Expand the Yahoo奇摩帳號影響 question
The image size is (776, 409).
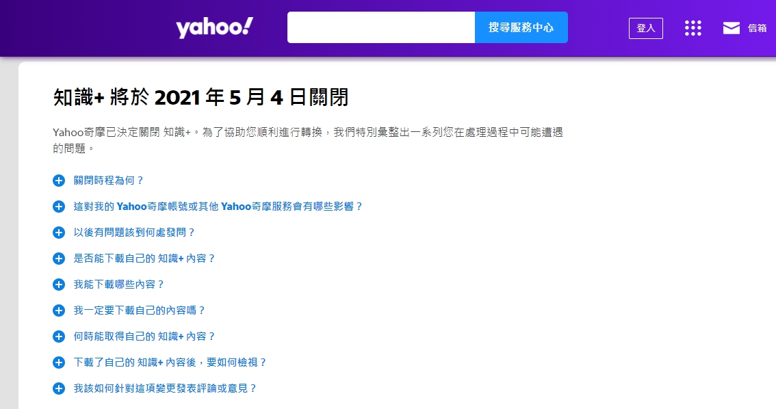coord(58,206)
